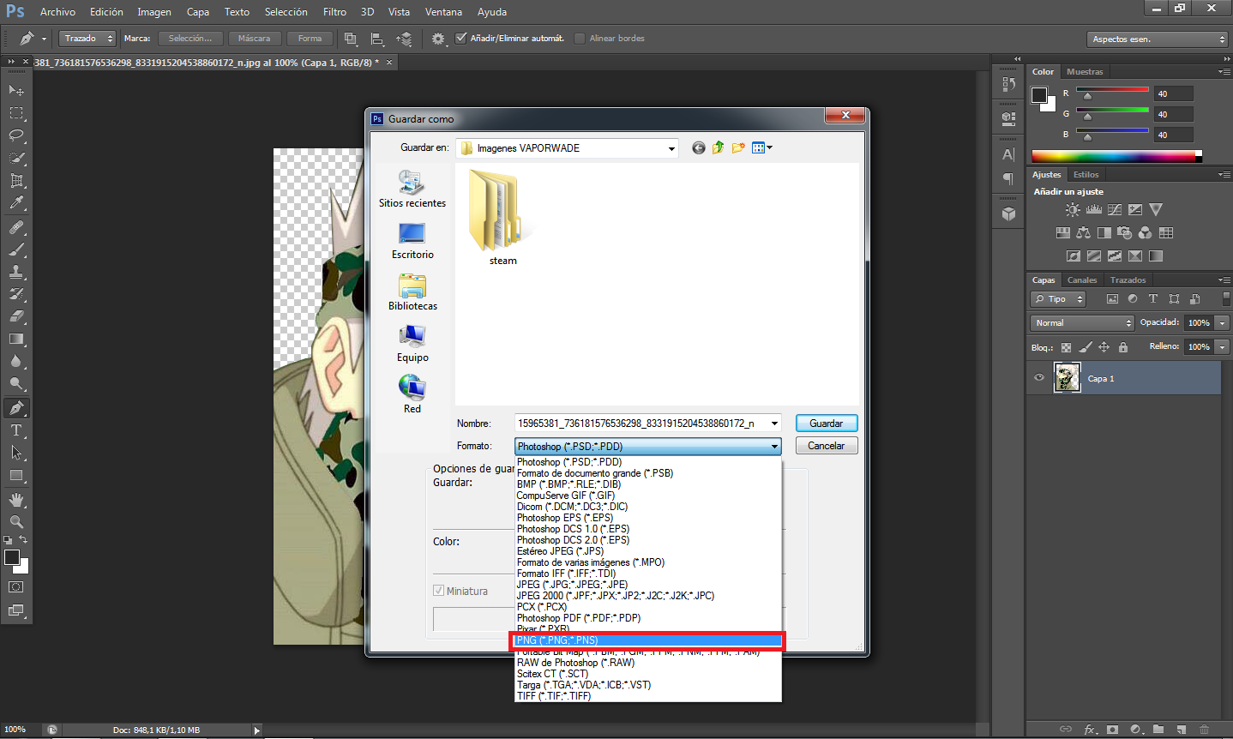This screenshot has width=1233, height=739.
Task: Switch to Trazados tab
Action: (1128, 280)
